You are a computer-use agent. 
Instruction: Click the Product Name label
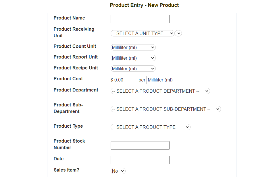pos(69,18)
